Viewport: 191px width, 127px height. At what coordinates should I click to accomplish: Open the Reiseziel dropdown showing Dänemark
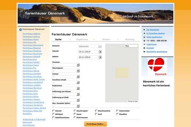(90, 46)
